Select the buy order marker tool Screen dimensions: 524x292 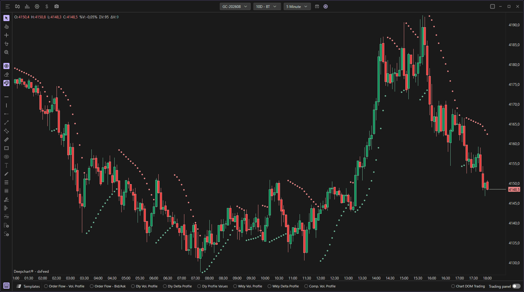click(6, 225)
